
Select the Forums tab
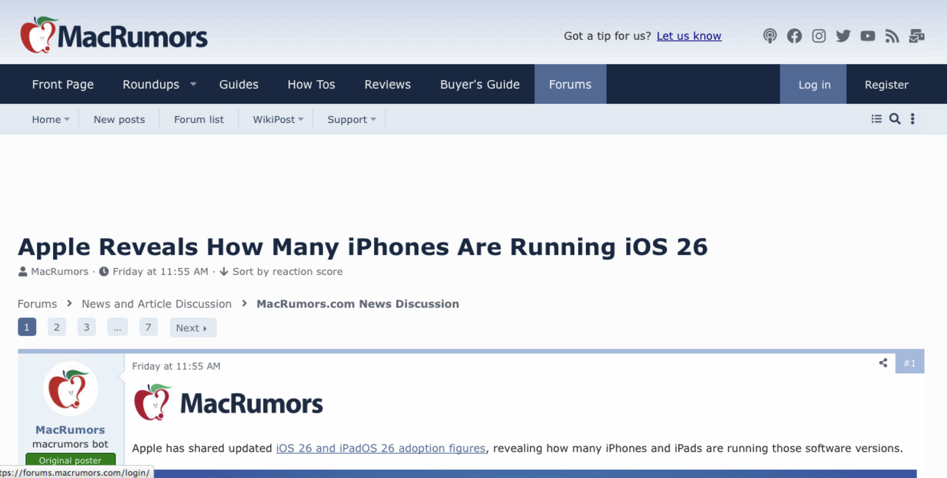tap(570, 84)
